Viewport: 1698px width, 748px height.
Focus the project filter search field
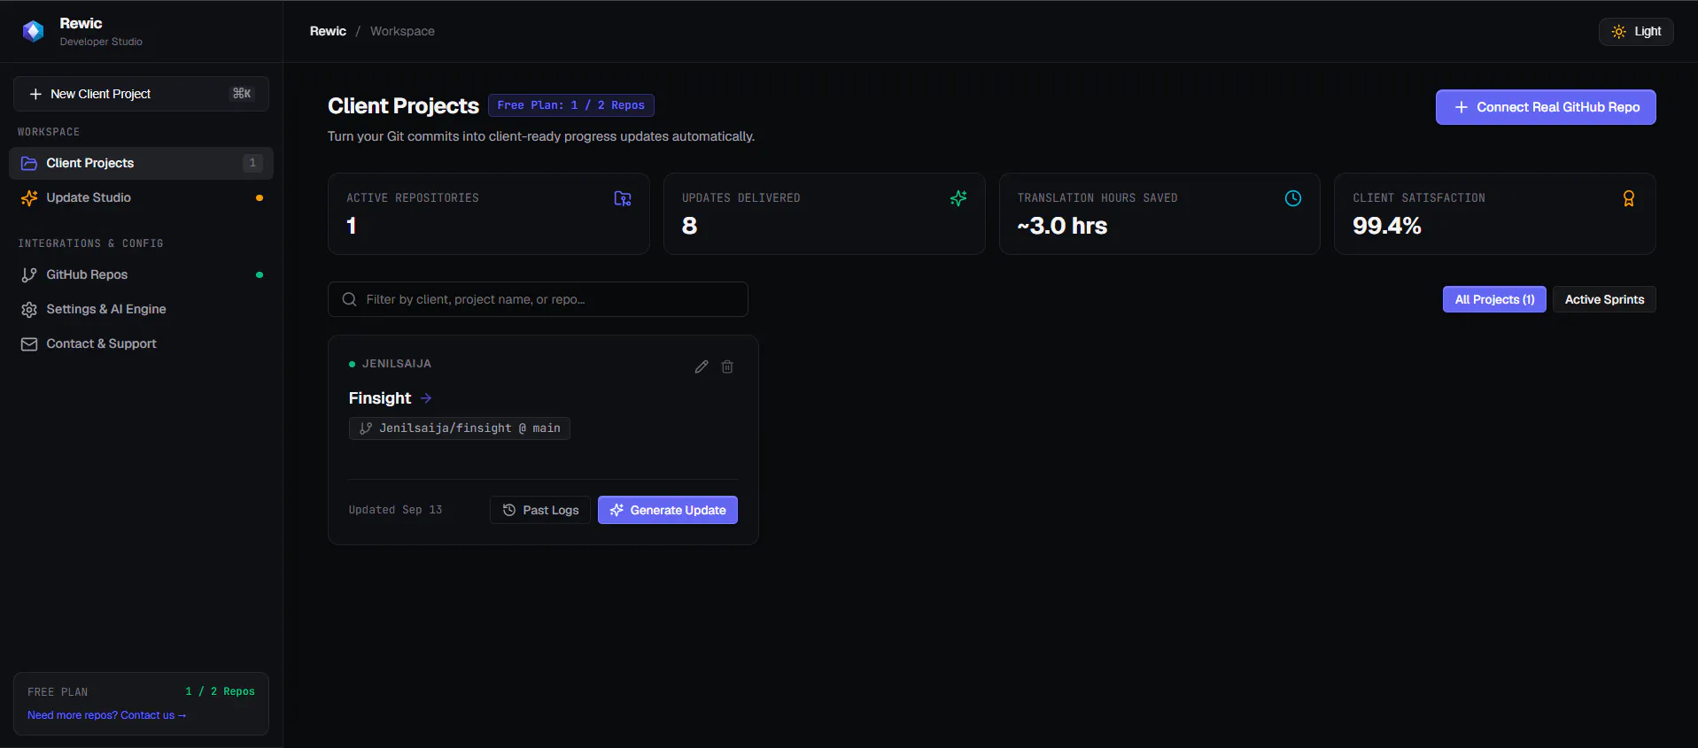point(538,299)
